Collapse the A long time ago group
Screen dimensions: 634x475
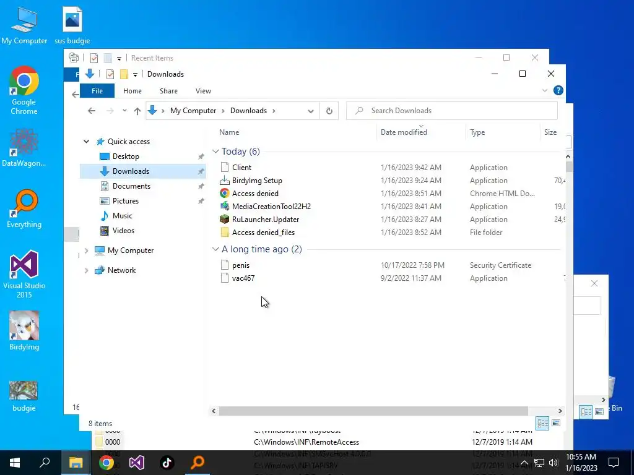click(x=215, y=249)
